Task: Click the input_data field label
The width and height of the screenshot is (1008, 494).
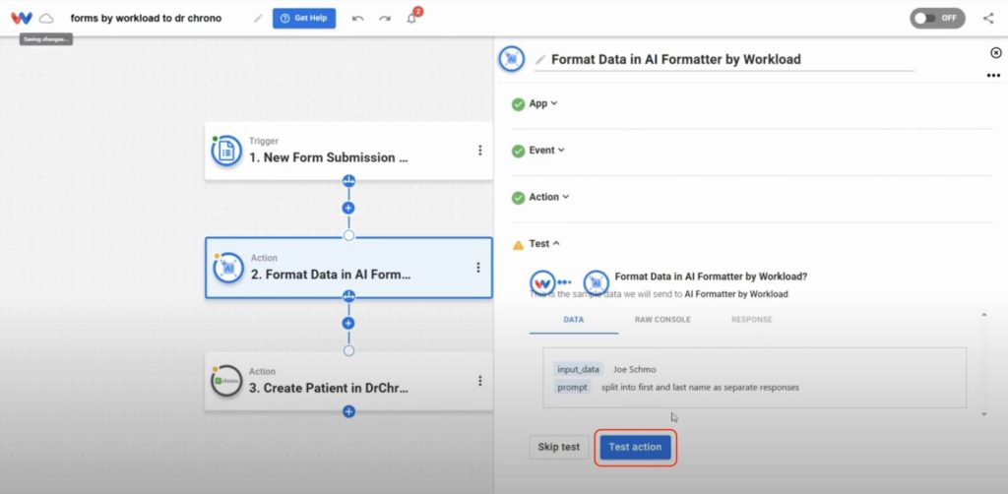Action: pos(578,369)
